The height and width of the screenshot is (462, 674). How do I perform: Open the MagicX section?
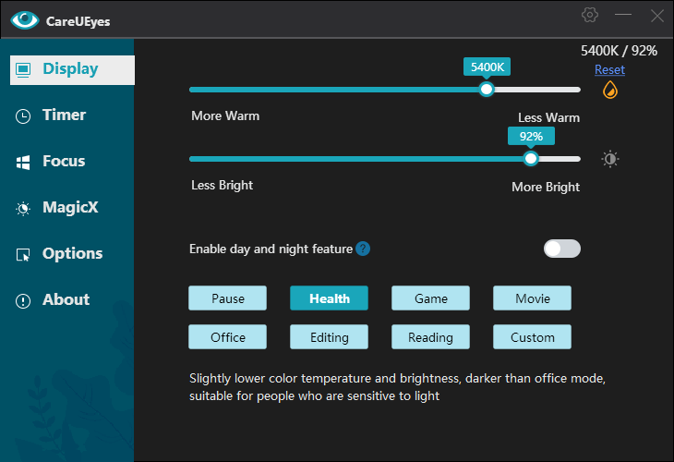[70, 208]
